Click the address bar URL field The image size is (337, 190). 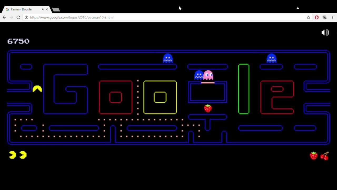click(x=167, y=17)
